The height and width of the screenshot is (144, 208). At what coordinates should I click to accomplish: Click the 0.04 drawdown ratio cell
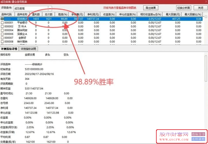pos(199,19)
